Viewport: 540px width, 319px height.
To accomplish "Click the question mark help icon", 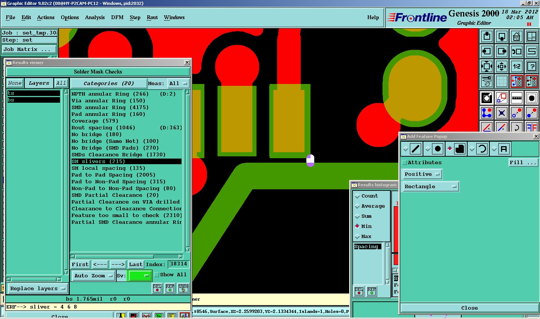I will (x=532, y=66).
